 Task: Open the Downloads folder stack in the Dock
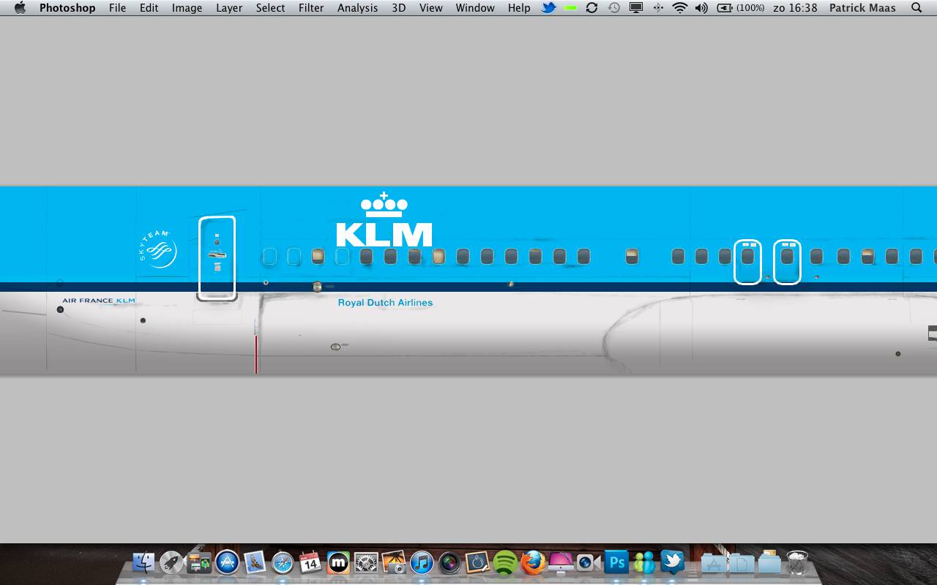click(x=769, y=562)
